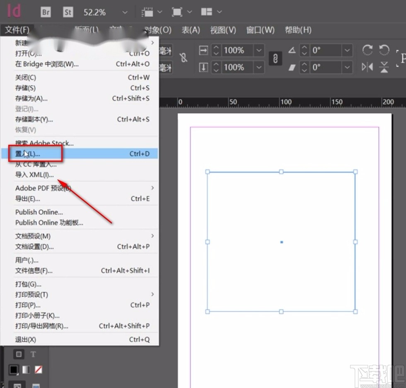Click the arrange documents icon
Viewport: 406px width, 388px height.
point(207,12)
